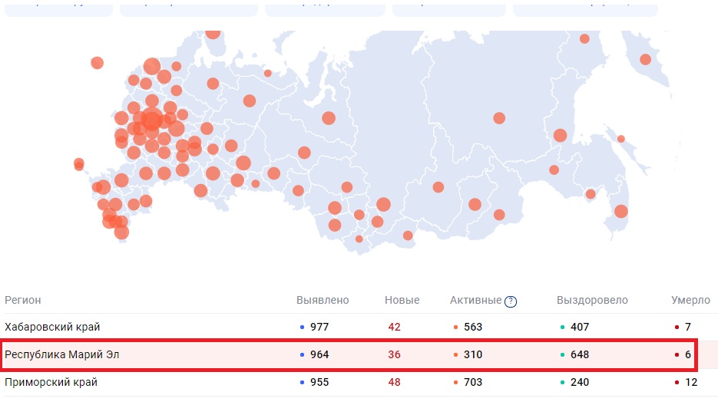The width and height of the screenshot is (718, 405).
Task: Click recovered value 407 for Хабаровский край
Action: coord(580,328)
